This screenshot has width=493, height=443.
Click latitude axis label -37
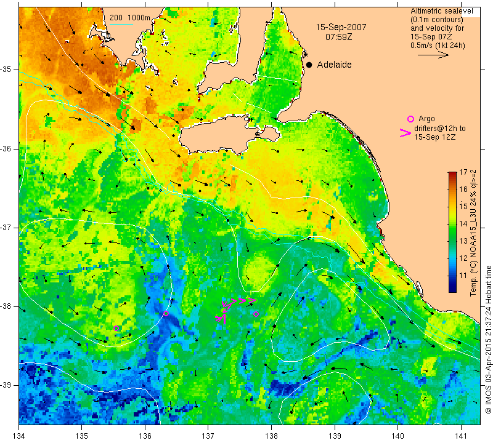coord(6,227)
